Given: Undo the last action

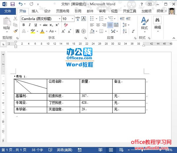Looking at the screenshot, I should tap(21, 4).
